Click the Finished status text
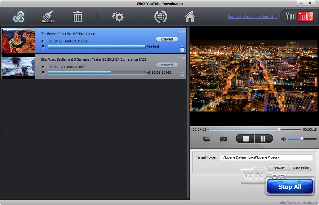The image size is (319, 205). (x=153, y=47)
